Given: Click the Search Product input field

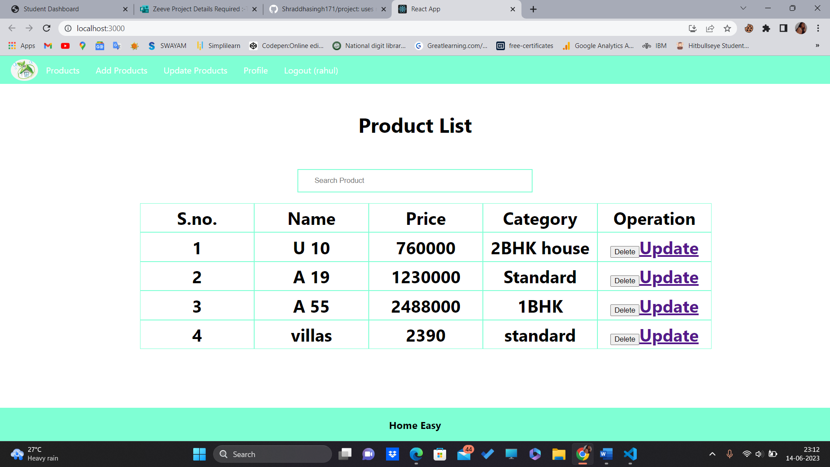Looking at the screenshot, I should (x=415, y=180).
